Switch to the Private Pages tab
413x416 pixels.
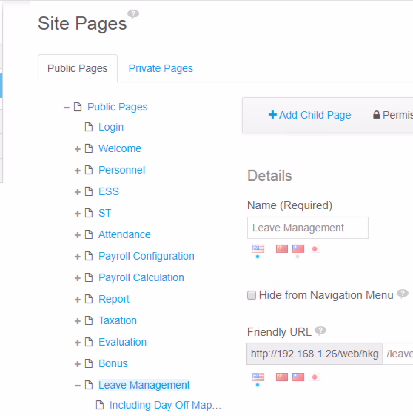coord(161,69)
